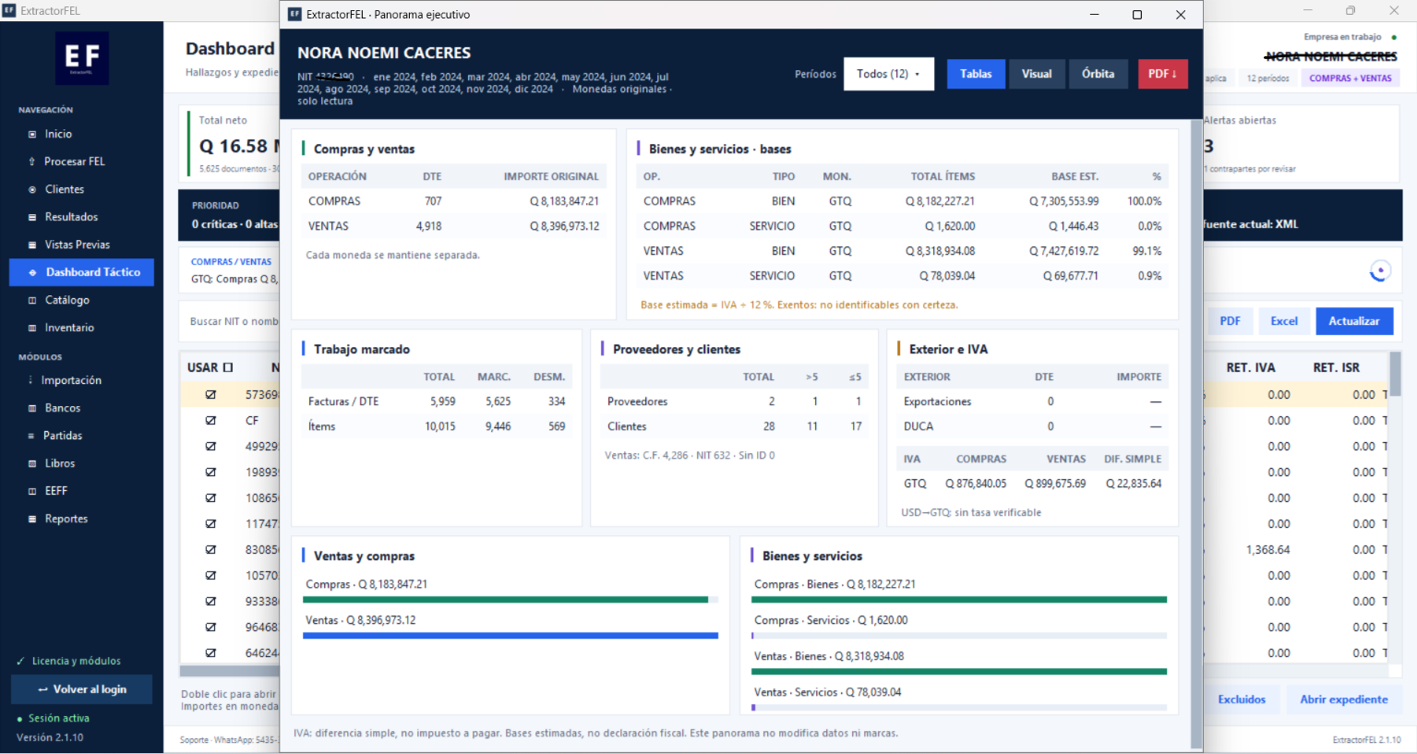Viewport: 1417px width, 754px height.
Task: Select the Catálogo sidebar icon
Action: [32, 300]
